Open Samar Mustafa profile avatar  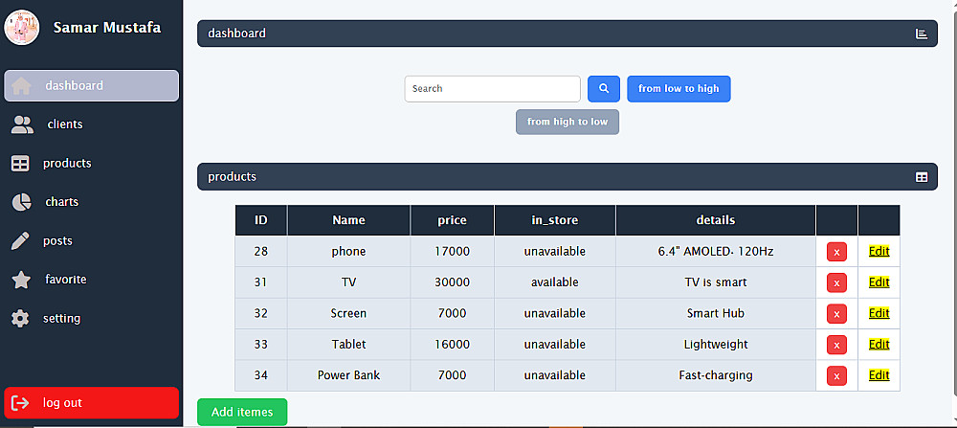[22, 28]
